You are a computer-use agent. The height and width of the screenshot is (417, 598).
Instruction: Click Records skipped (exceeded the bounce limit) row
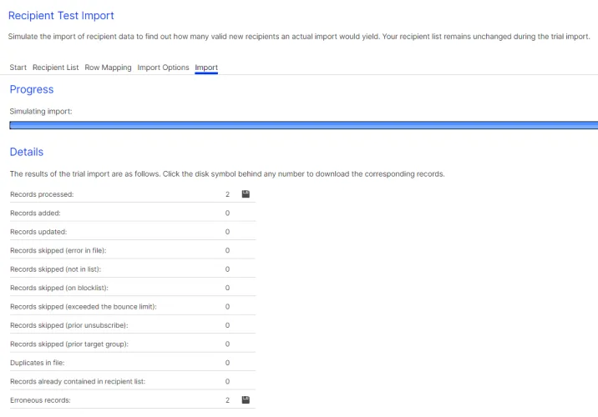(133, 307)
